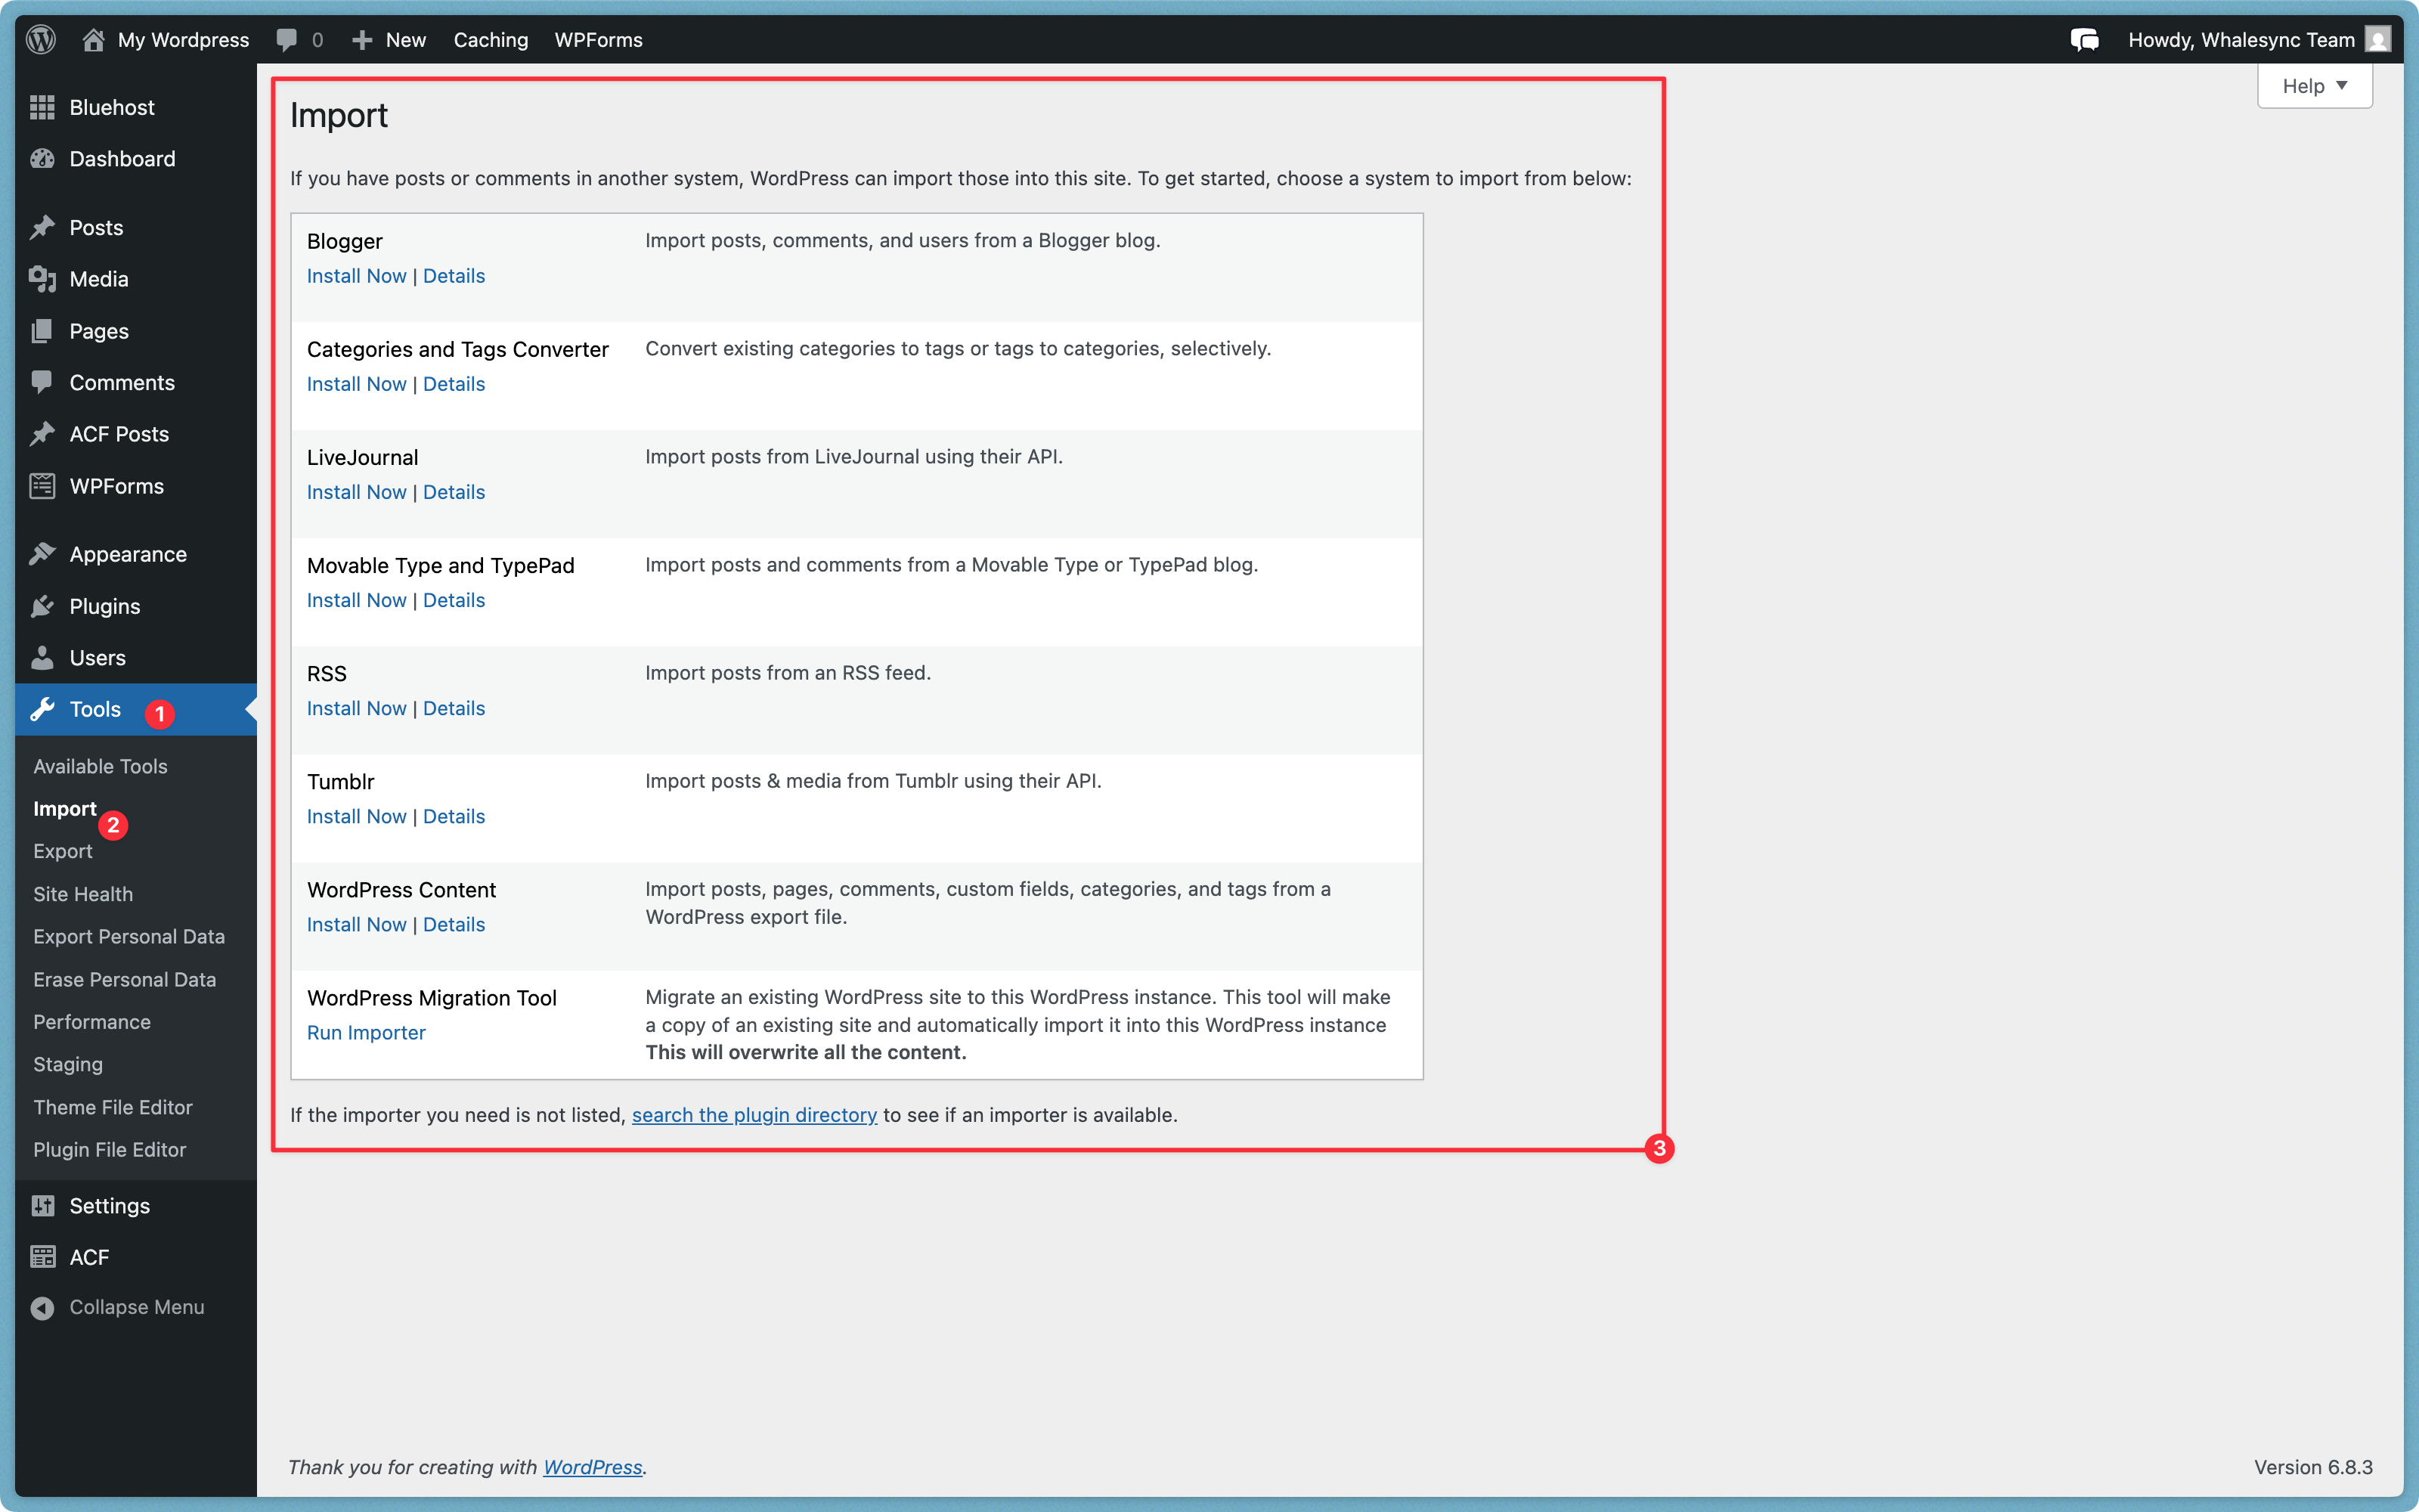Screen dimensions: 2419x1512
Task: Open the Caching menu in admin bar
Action: click(491, 40)
